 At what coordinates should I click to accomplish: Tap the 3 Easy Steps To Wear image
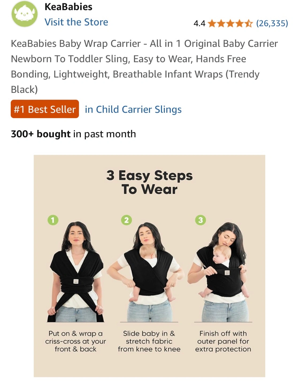[149, 266]
